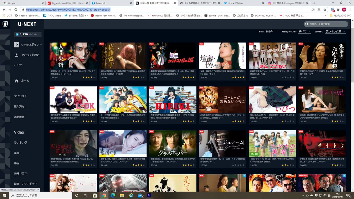This screenshot has width=354, height=199.
Task: Open File Explorer from taskbar
Action: 122,195
